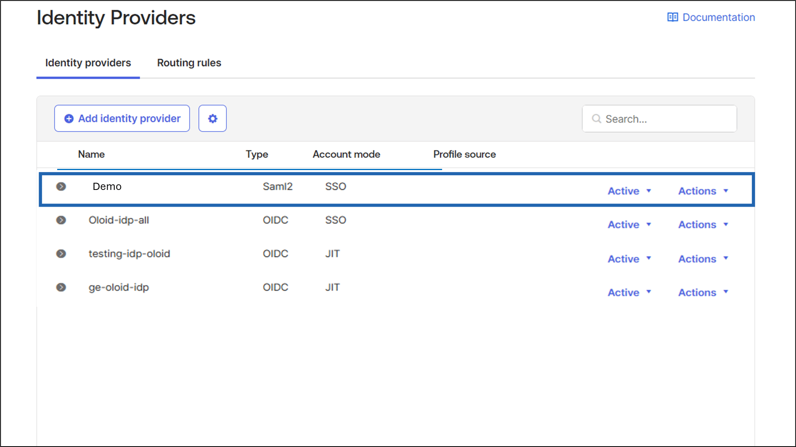Click the JIT account mode for testing-idp-oloid
796x447 pixels.
(332, 253)
